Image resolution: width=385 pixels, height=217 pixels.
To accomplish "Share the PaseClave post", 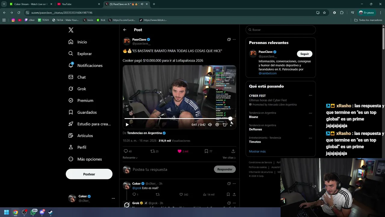I will coord(233,151).
